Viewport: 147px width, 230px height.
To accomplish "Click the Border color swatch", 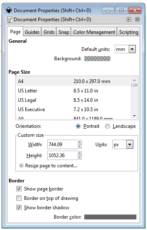I will (110, 217).
